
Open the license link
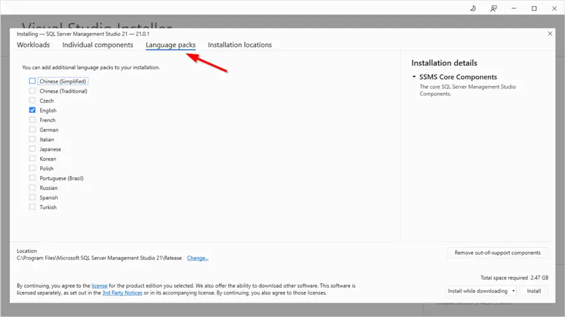point(99,286)
